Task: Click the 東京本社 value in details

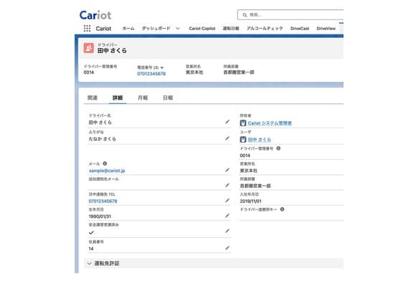Action: (x=249, y=171)
